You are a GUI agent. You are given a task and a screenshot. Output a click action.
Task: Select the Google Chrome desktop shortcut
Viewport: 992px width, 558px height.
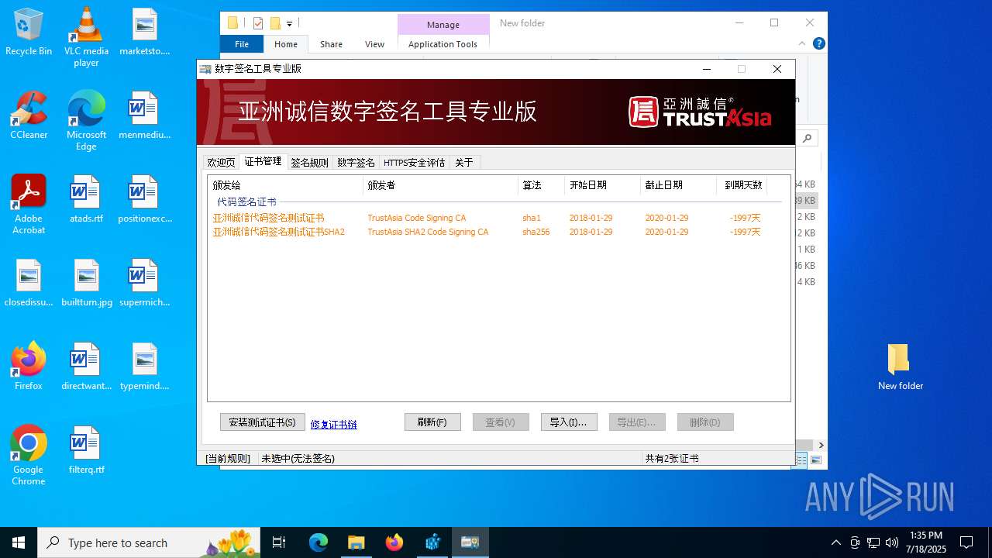coord(29,456)
